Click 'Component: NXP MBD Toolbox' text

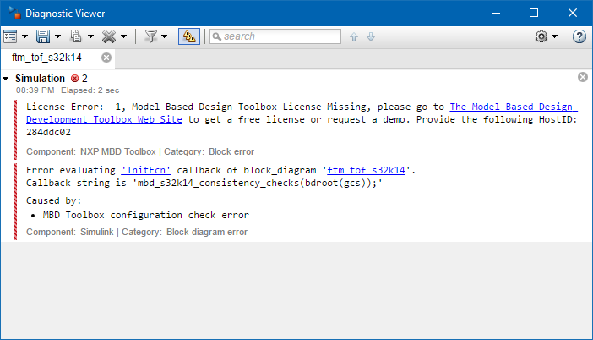tap(90, 152)
